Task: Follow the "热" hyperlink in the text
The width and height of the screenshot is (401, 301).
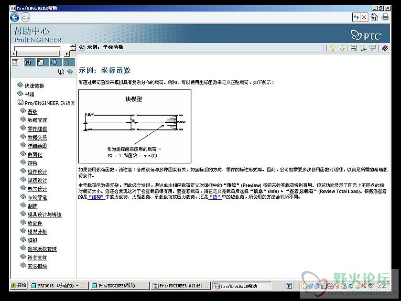Action: pyautogui.click(x=215, y=197)
